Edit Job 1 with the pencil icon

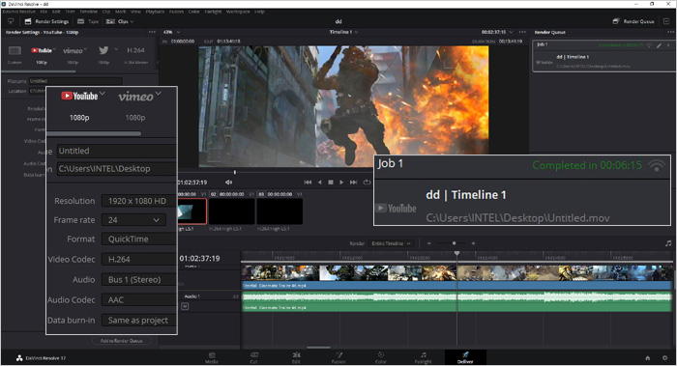click(660, 44)
